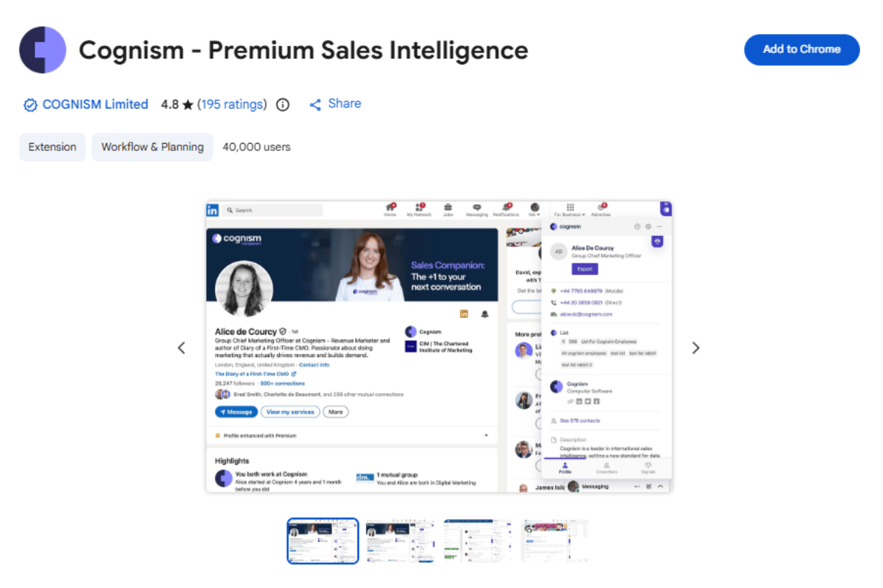
Task: Click the verified publisher badge icon
Action: pos(30,105)
